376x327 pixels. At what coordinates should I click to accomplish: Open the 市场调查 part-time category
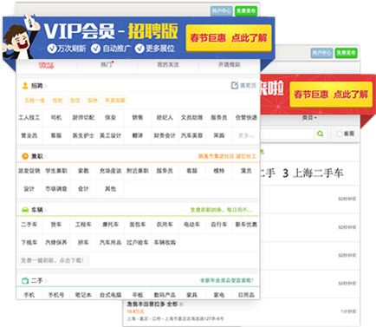56,189
